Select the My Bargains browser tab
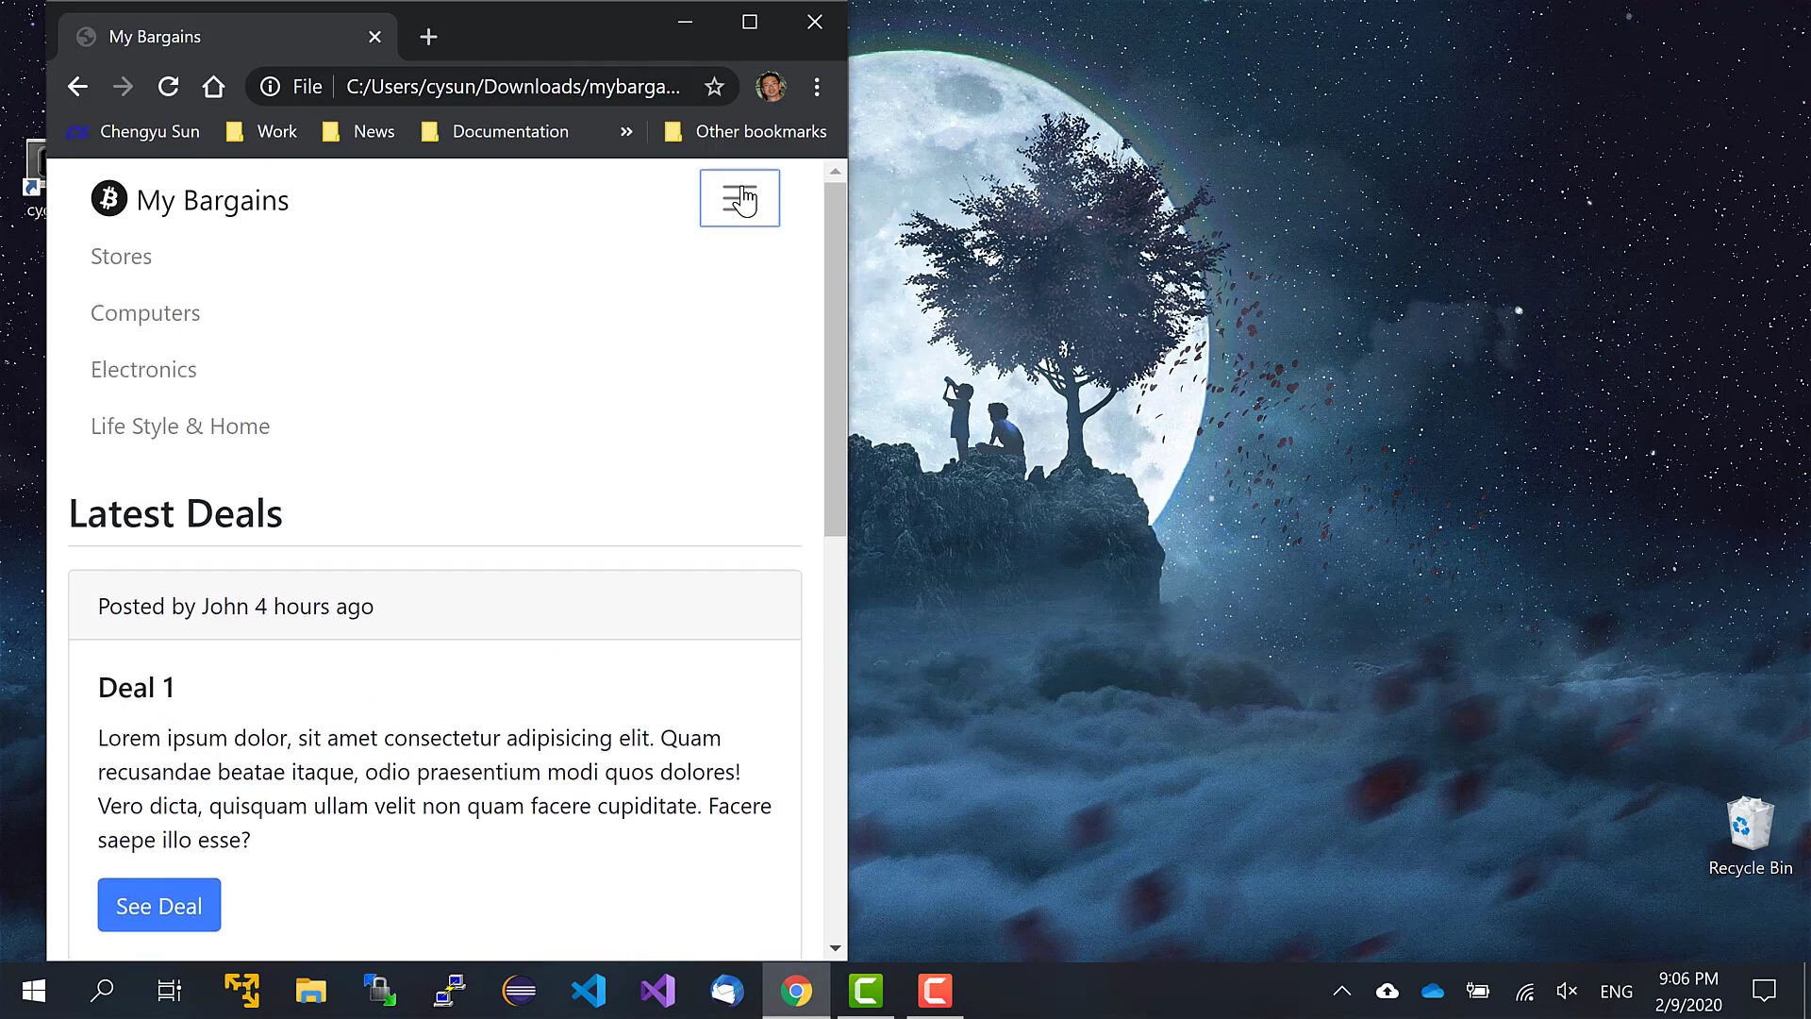 (227, 37)
